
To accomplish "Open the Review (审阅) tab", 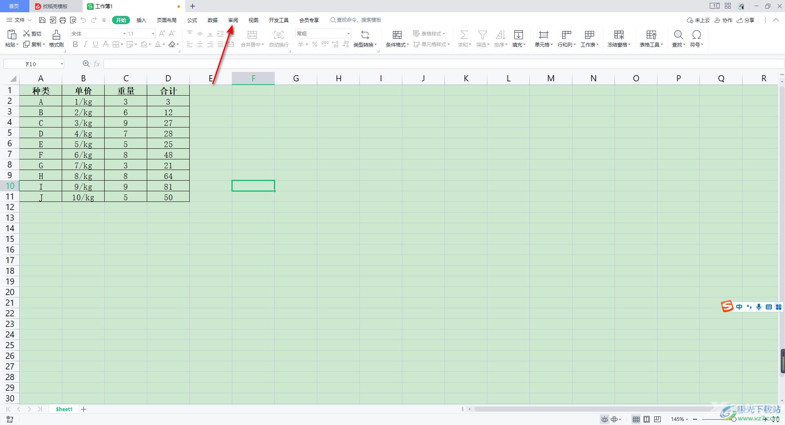I will coord(233,20).
